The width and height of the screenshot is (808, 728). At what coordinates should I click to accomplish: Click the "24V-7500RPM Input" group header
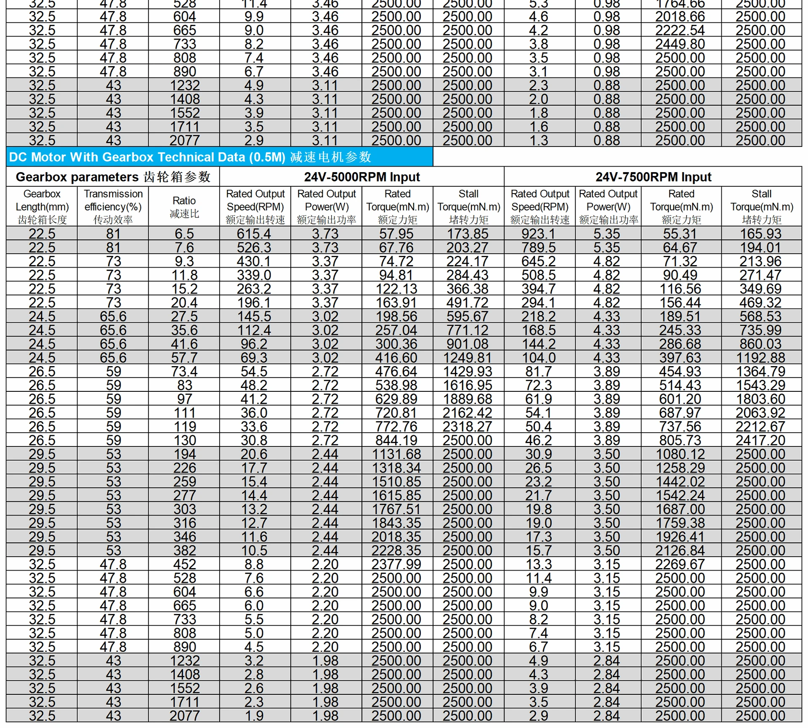tap(653, 177)
